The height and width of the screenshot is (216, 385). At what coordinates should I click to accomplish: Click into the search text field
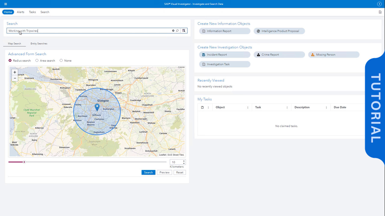pyautogui.click(x=89, y=31)
